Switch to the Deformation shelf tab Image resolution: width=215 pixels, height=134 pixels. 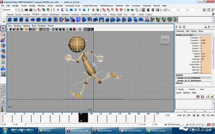(x=55, y=14)
